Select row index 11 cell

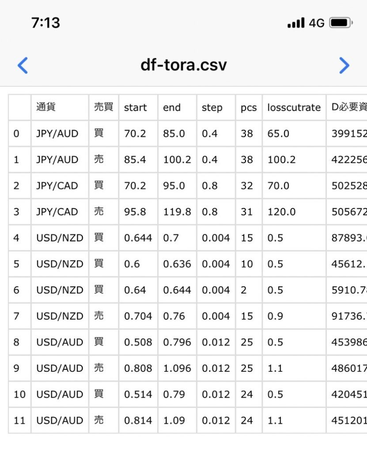click(x=19, y=420)
